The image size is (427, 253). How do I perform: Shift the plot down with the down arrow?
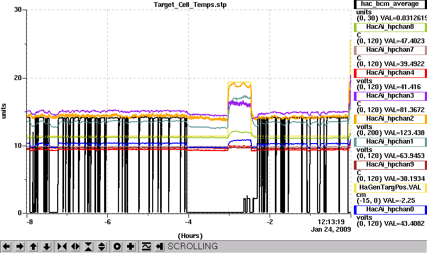click(47, 247)
